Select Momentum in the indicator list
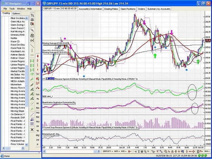The width and height of the screenshot is (212, 159). [x=16, y=84]
